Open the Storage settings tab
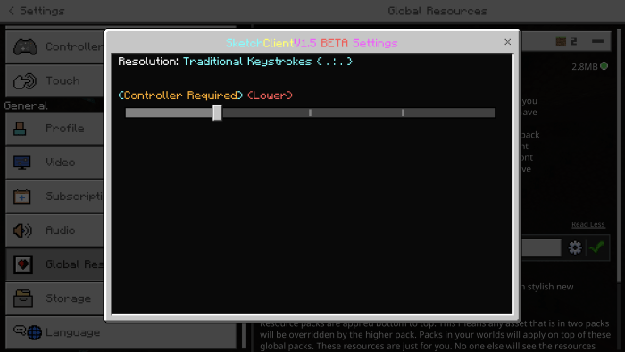 pos(54,298)
